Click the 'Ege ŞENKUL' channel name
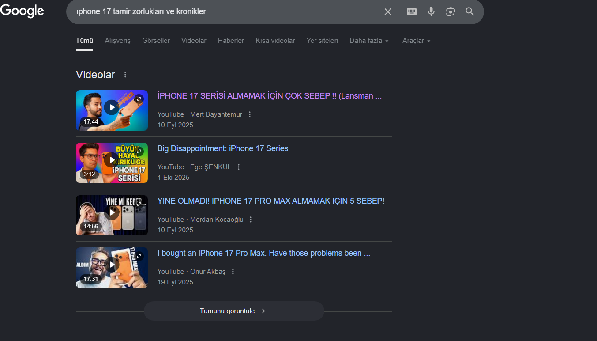 [x=210, y=167]
